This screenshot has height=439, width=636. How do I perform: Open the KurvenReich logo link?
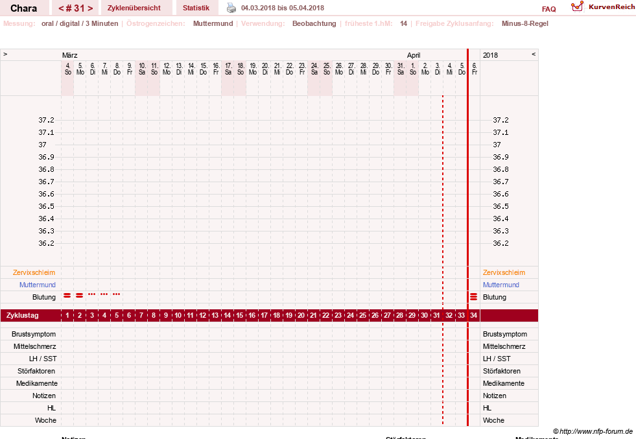[x=603, y=7]
